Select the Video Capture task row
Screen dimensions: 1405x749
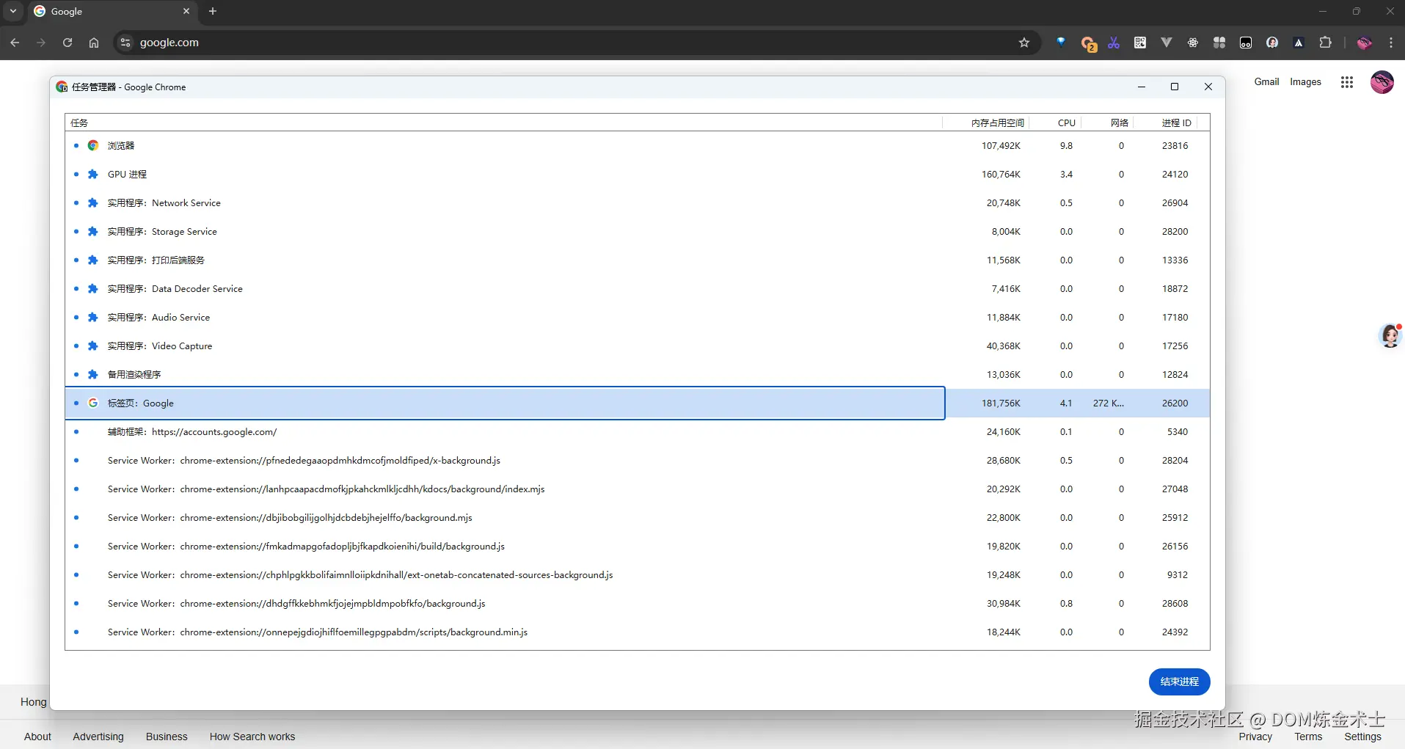[x=637, y=346]
